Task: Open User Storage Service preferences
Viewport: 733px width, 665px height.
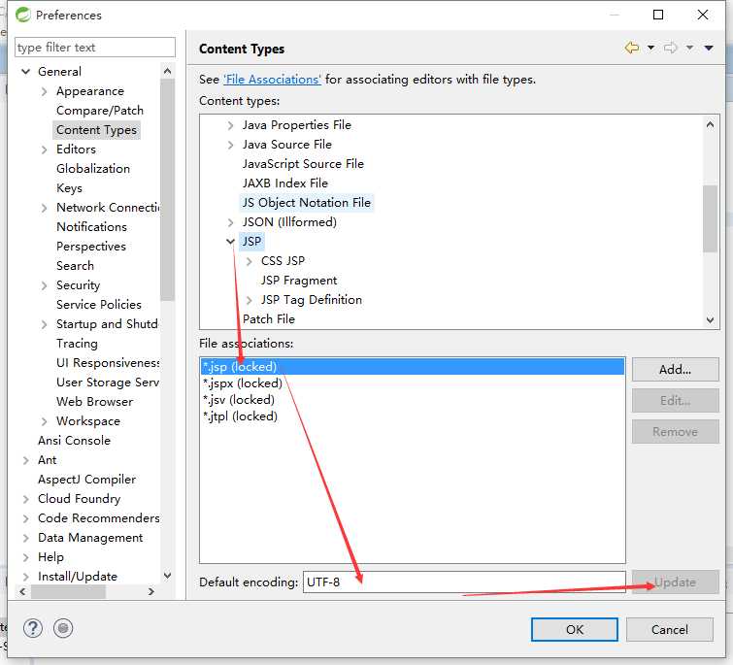Action: [x=108, y=382]
